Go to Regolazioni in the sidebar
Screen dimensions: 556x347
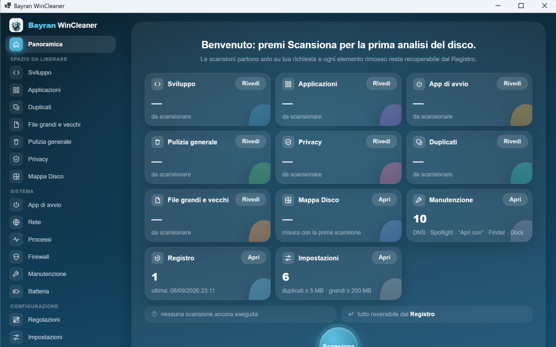coord(61,320)
